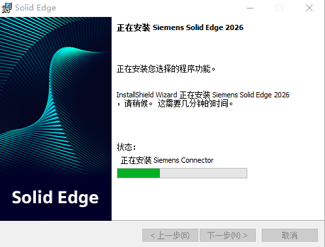Click the empty gray part of progress bar
Viewport: 325px width, 247px height.
pos(204,173)
